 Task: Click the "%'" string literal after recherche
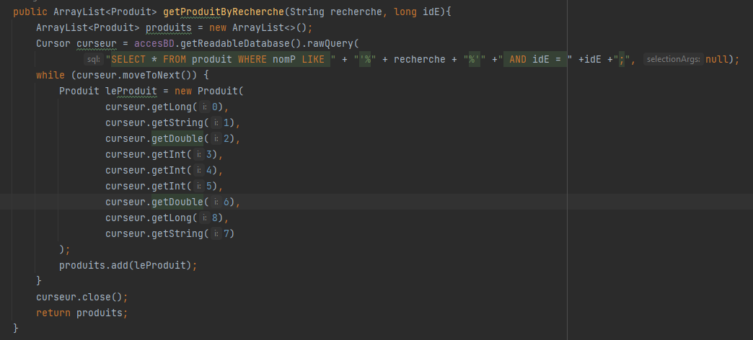point(475,60)
